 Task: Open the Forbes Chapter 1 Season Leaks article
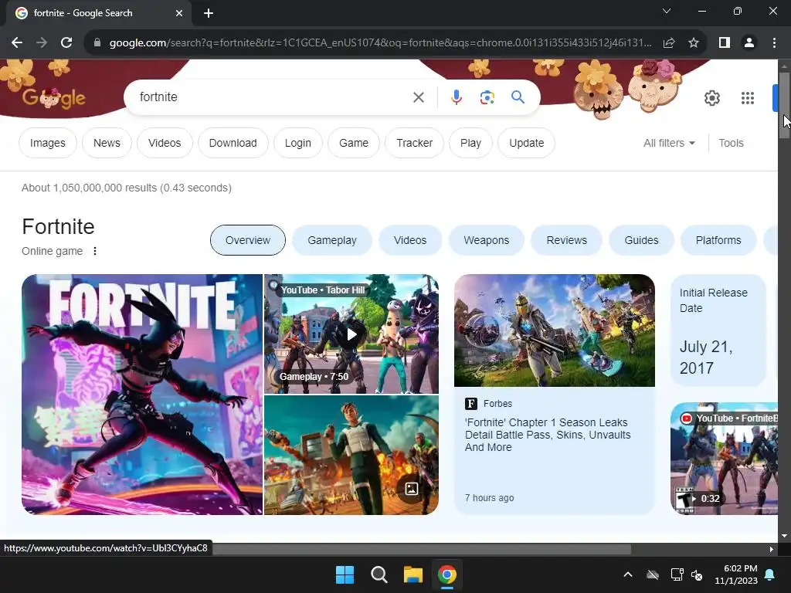548,435
